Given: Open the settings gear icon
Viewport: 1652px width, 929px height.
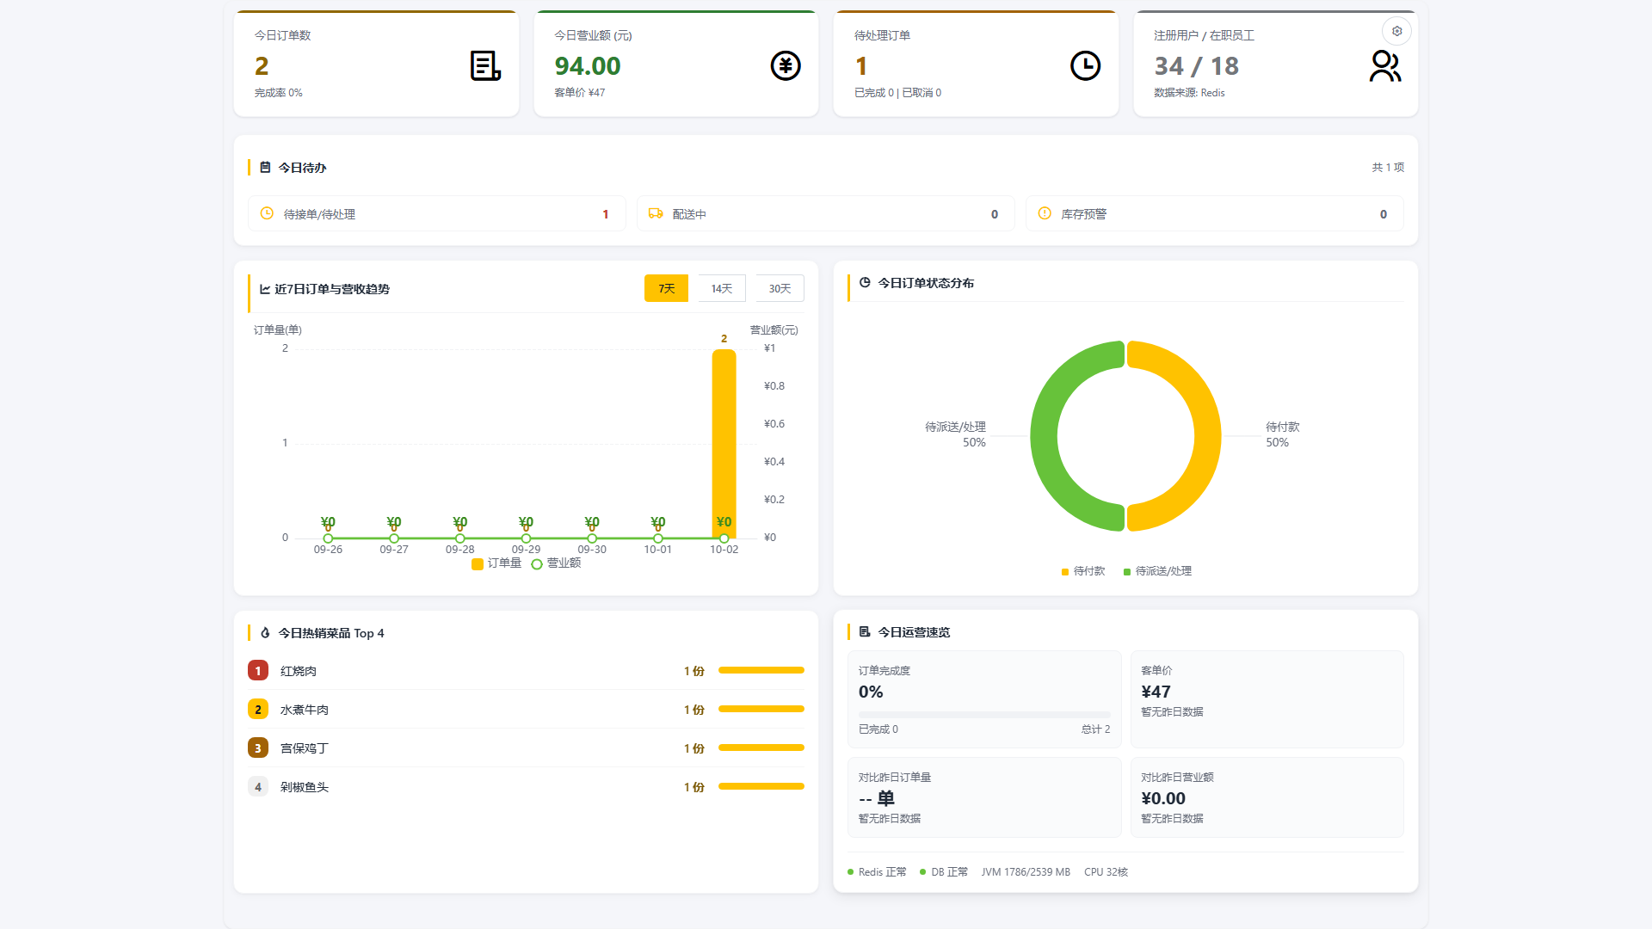Looking at the screenshot, I should (x=1396, y=31).
